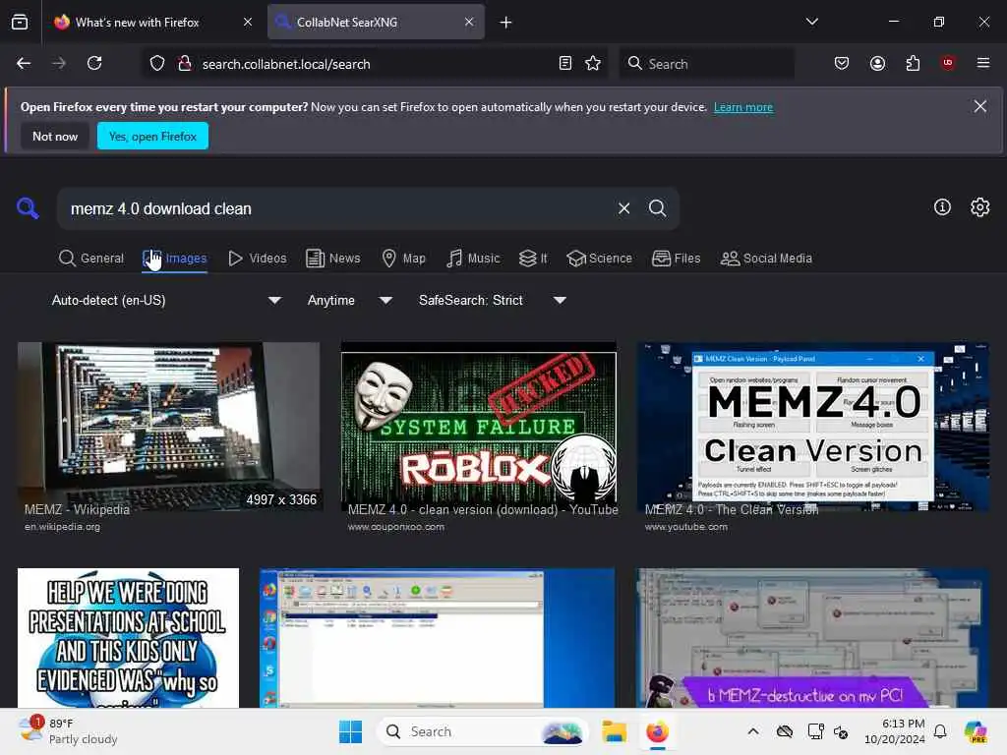Open the HELP WE WERE DOING PRESENTATIONS meme thumbnail
Image resolution: width=1007 pixels, height=755 pixels.
pos(129,637)
